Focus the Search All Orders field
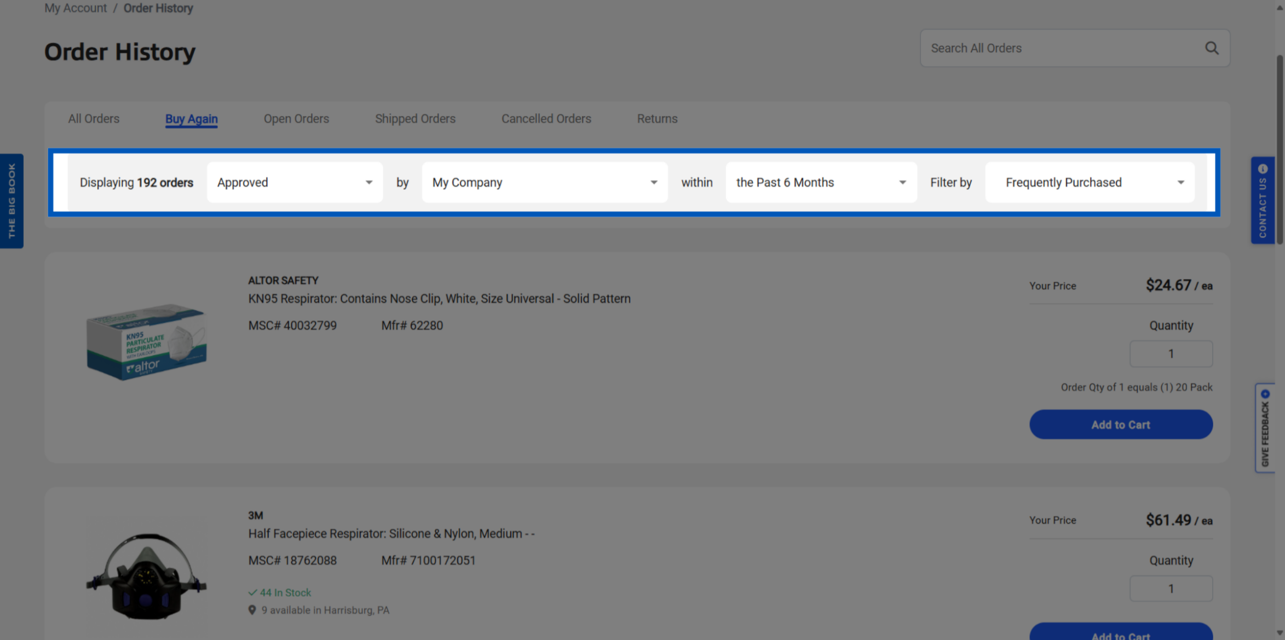This screenshot has width=1285, height=640. [1075, 48]
